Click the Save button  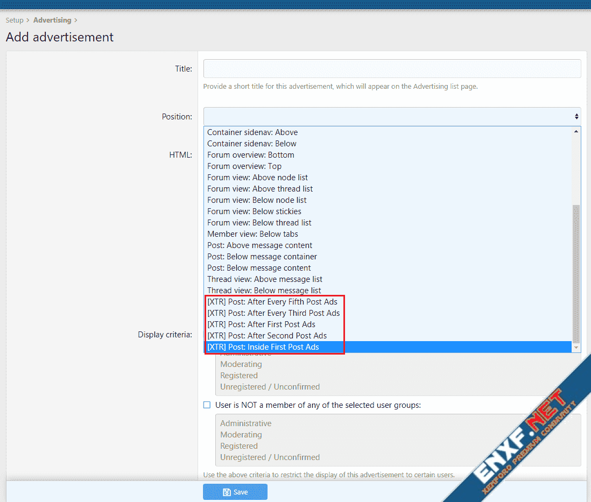[x=235, y=492]
